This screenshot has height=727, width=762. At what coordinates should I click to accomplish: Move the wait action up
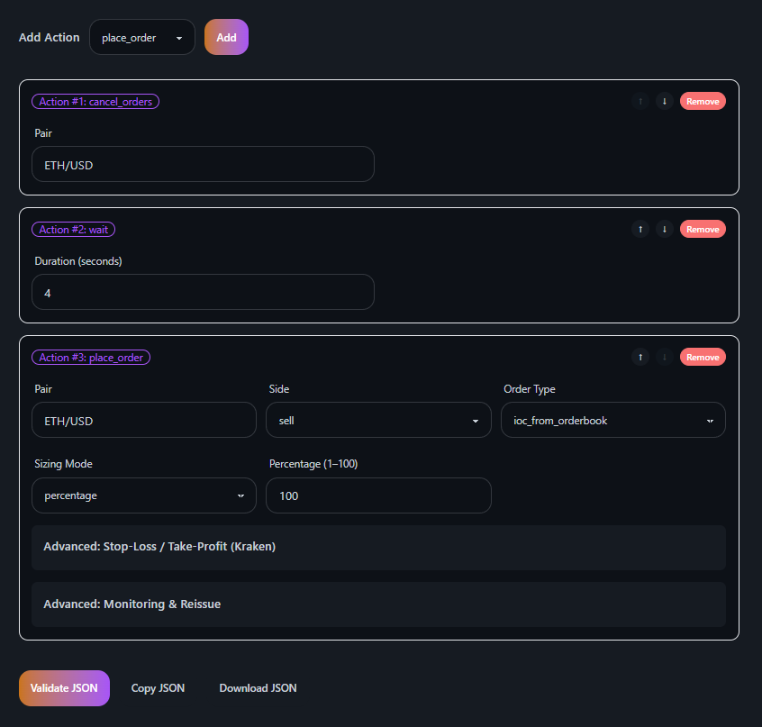point(640,229)
